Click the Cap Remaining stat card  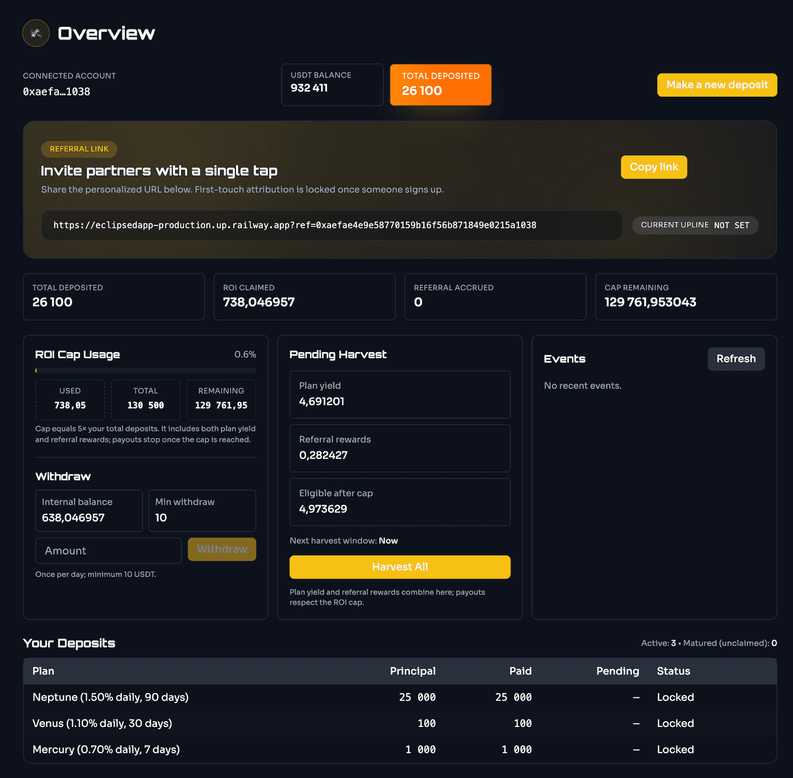[685, 297]
